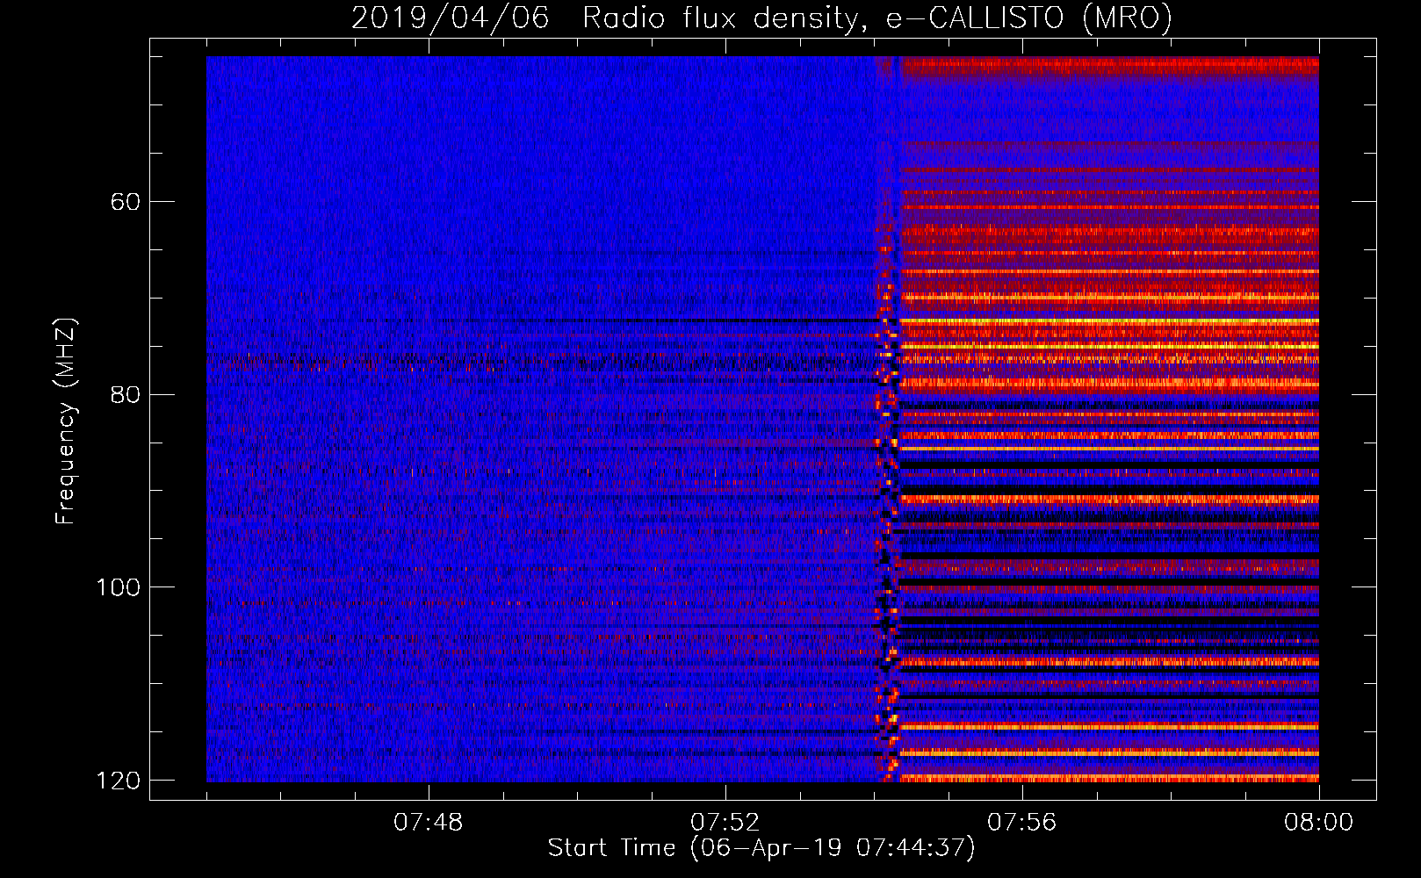
Task: Click the 08:00 time tick label
Action: pyautogui.click(x=1318, y=823)
